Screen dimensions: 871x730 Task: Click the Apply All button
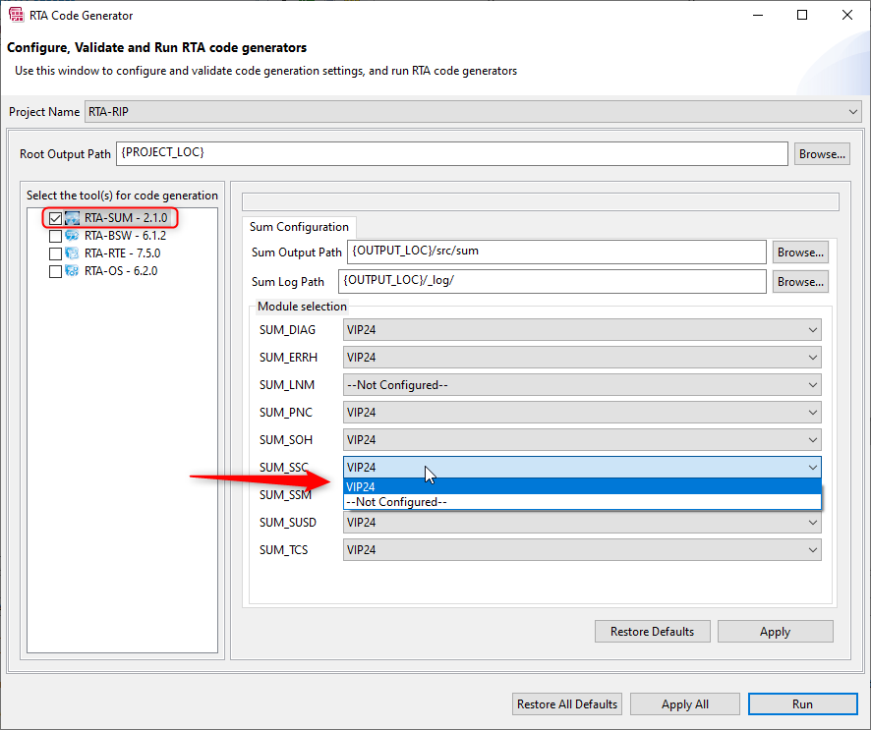click(685, 703)
